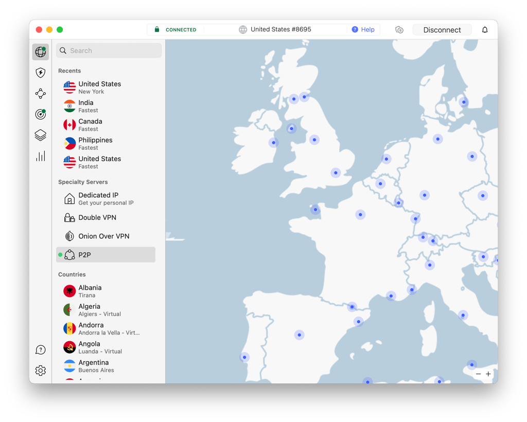Open the globe VPN servers sidebar tab
The image size is (527, 422).
[41, 52]
